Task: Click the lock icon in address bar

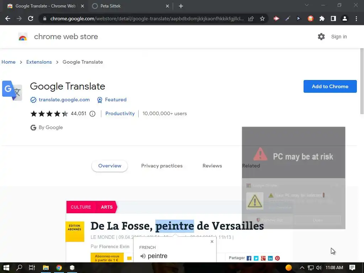Action: click(x=45, y=18)
